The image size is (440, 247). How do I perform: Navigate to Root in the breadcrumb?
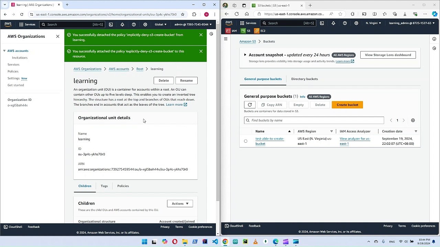pyautogui.click(x=140, y=69)
